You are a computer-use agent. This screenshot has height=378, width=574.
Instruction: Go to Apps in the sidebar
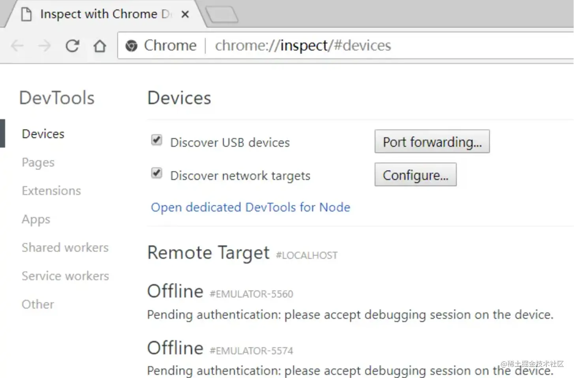36,219
